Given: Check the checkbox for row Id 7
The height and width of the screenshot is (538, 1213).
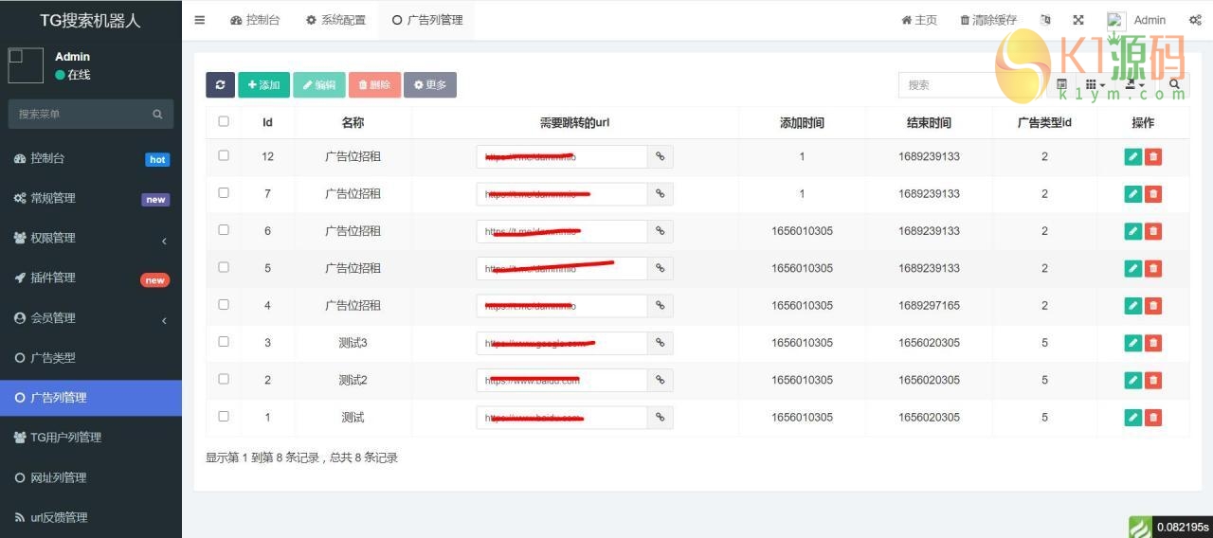Looking at the screenshot, I should click(x=224, y=192).
